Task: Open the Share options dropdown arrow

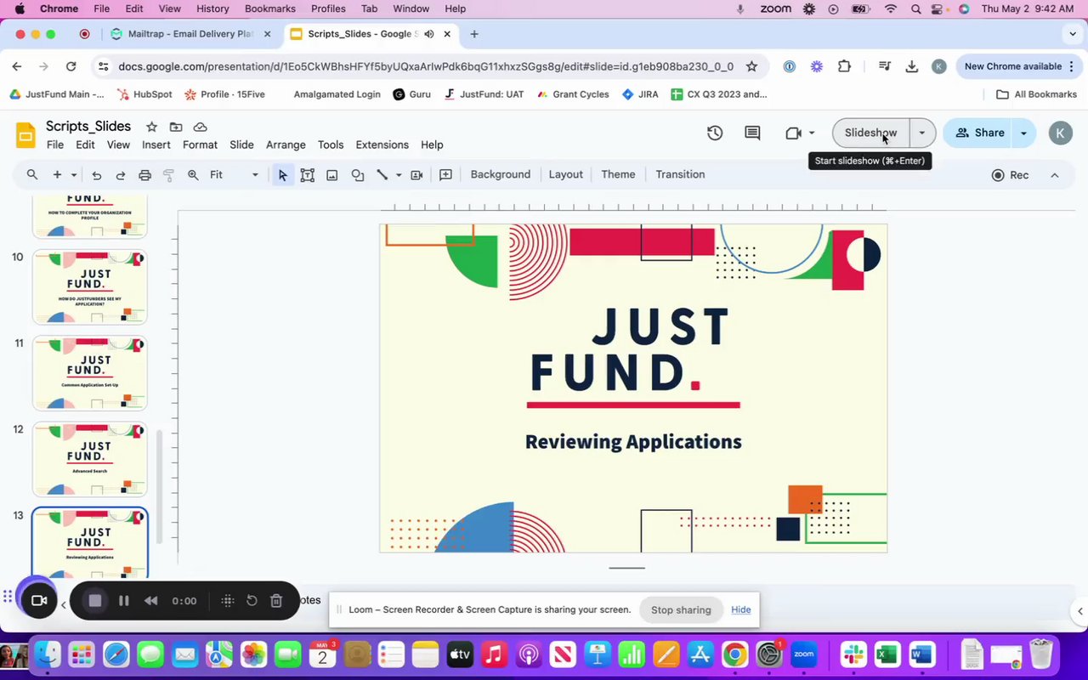Action: (x=1023, y=133)
